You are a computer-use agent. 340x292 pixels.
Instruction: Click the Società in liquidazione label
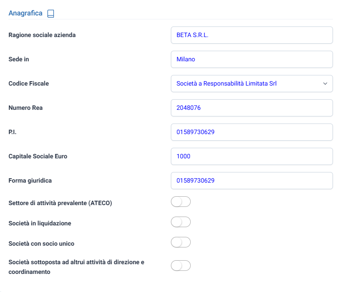pos(40,223)
